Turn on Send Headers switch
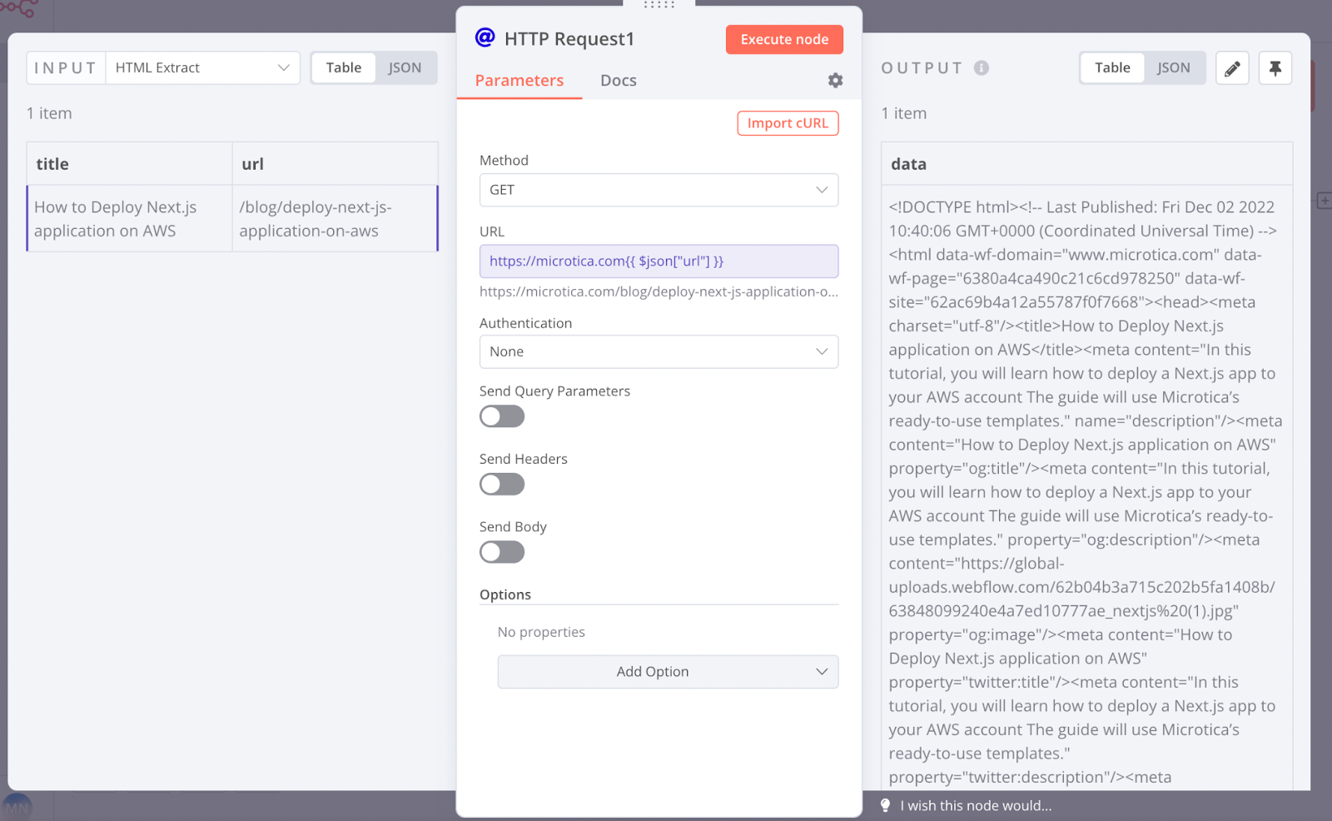This screenshot has height=821, width=1332. click(502, 484)
